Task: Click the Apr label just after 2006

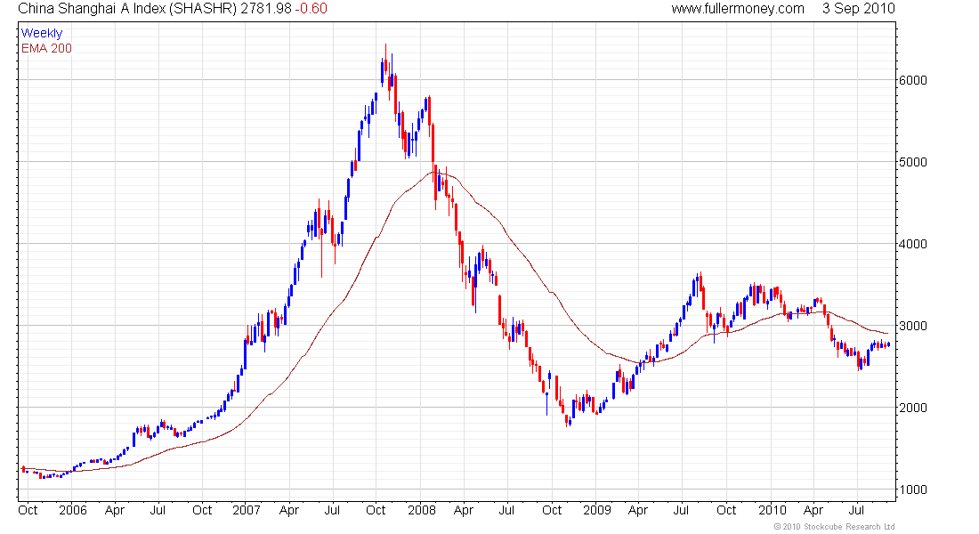Action: pos(115,510)
